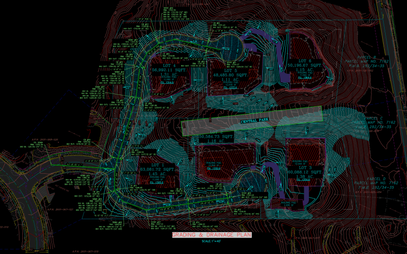Click the LOT 6 lot label
Image resolution: width=407 pixels, height=254 pixels.
(304, 61)
